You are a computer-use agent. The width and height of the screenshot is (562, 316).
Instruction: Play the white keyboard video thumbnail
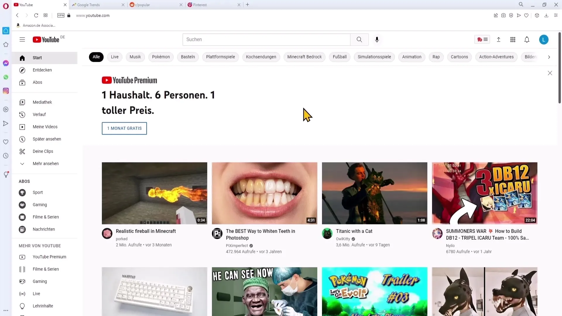click(155, 291)
